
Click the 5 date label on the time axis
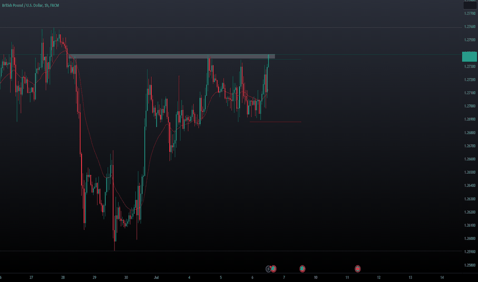click(x=221, y=277)
